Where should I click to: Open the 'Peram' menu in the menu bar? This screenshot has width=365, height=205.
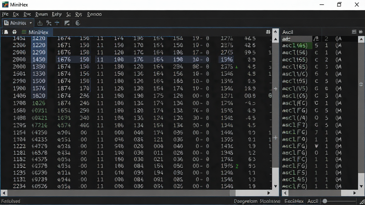pyautogui.click(x=41, y=14)
